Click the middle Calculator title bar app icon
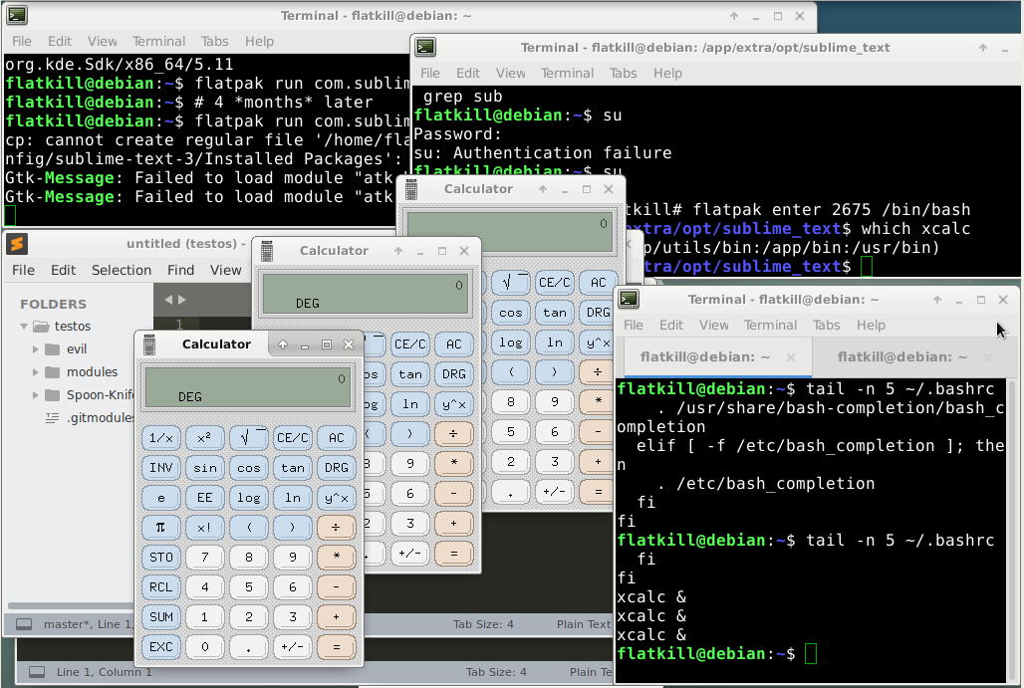The image size is (1024, 688). (266, 251)
